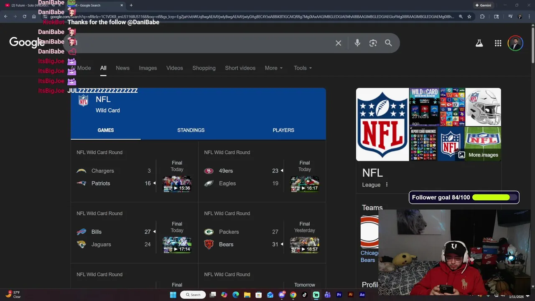Open the Google apps grid
The image size is (535, 301).
coord(498,43)
